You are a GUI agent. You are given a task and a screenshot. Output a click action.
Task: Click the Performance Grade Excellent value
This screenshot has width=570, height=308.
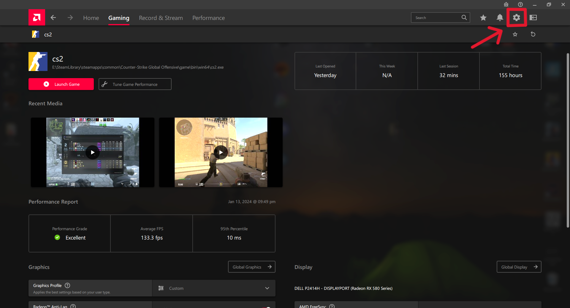(75, 238)
